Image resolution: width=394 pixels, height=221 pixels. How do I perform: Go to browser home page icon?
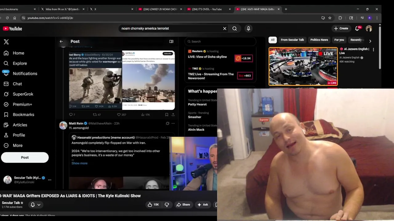pyautogui.click(x=14, y=18)
